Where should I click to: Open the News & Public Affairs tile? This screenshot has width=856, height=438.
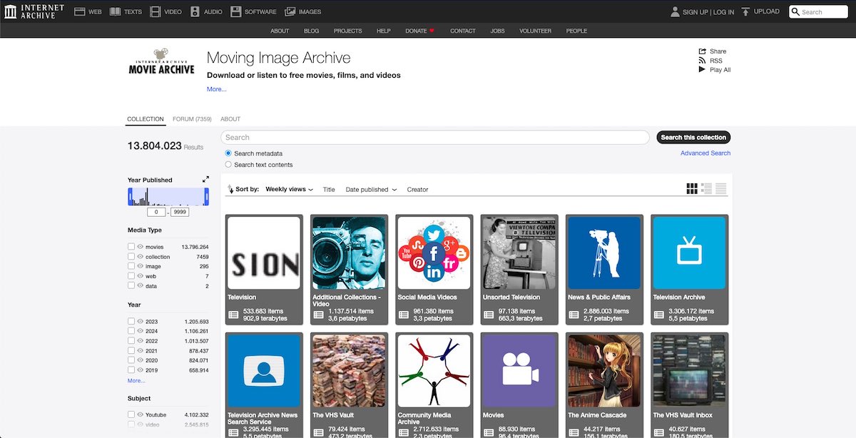[x=604, y=269]
